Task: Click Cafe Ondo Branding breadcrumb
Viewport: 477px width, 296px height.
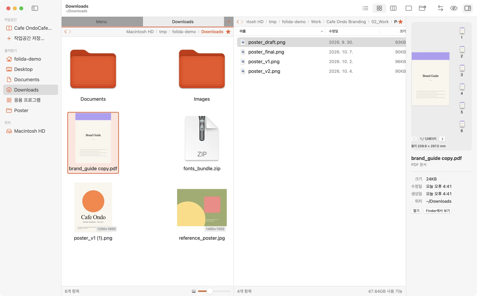Action: click(x=346, y=22)
